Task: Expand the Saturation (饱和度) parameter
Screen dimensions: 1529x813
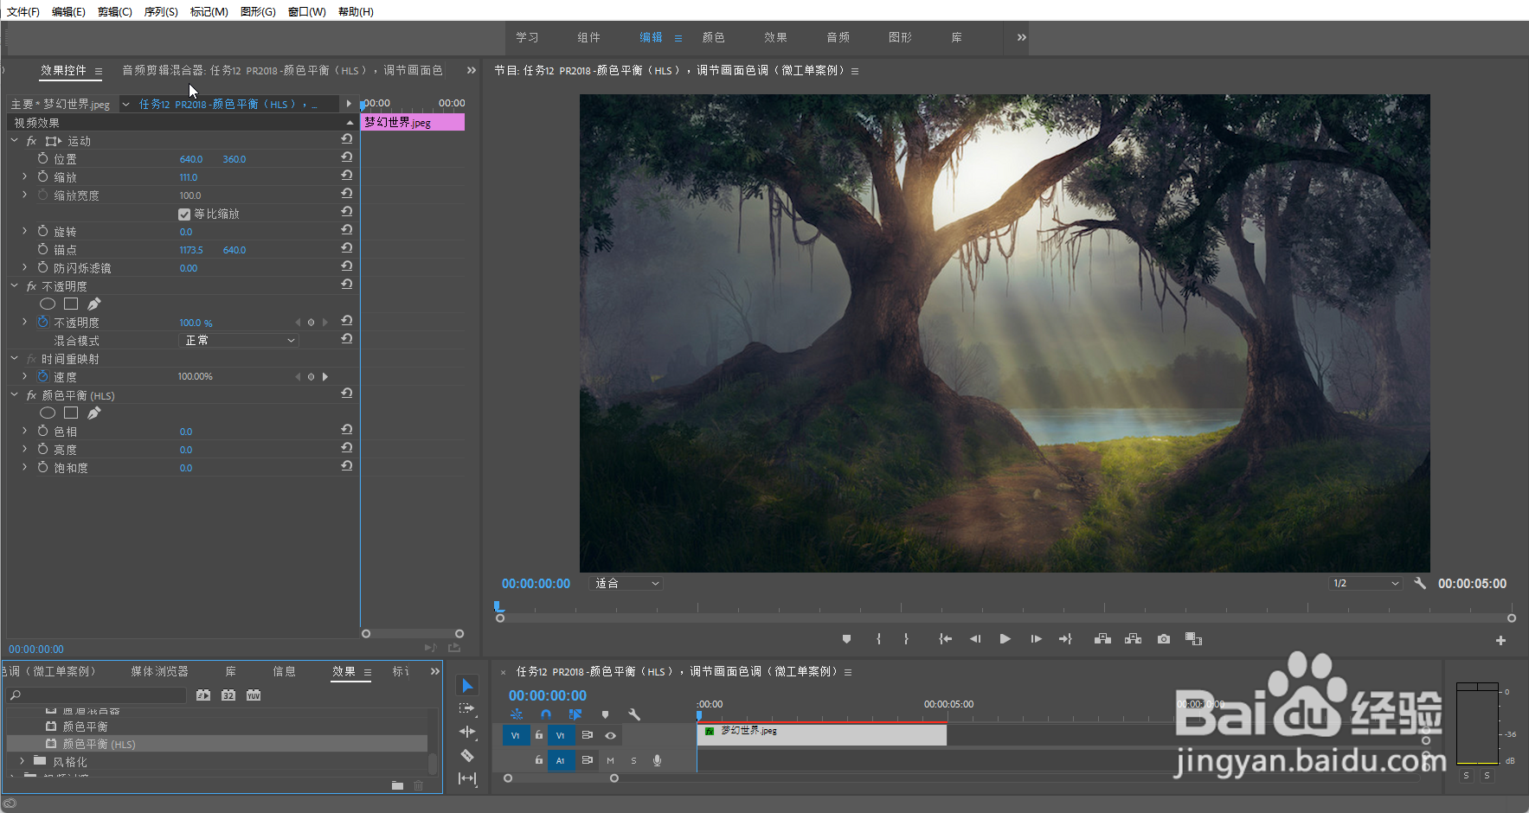Action: (x=24, y=467)
